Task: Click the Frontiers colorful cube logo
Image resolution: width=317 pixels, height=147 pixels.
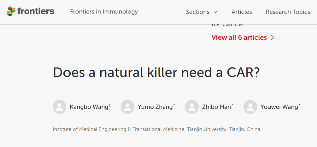Action: 11,11
